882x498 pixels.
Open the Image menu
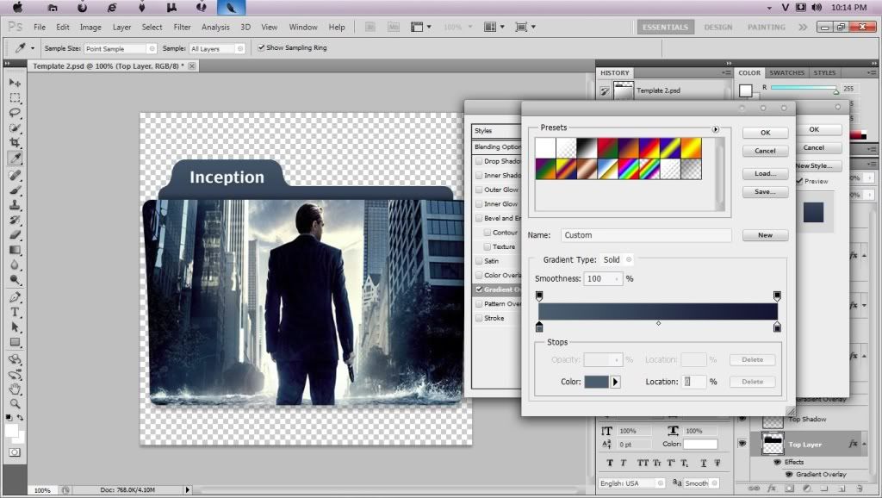[90, 27]
